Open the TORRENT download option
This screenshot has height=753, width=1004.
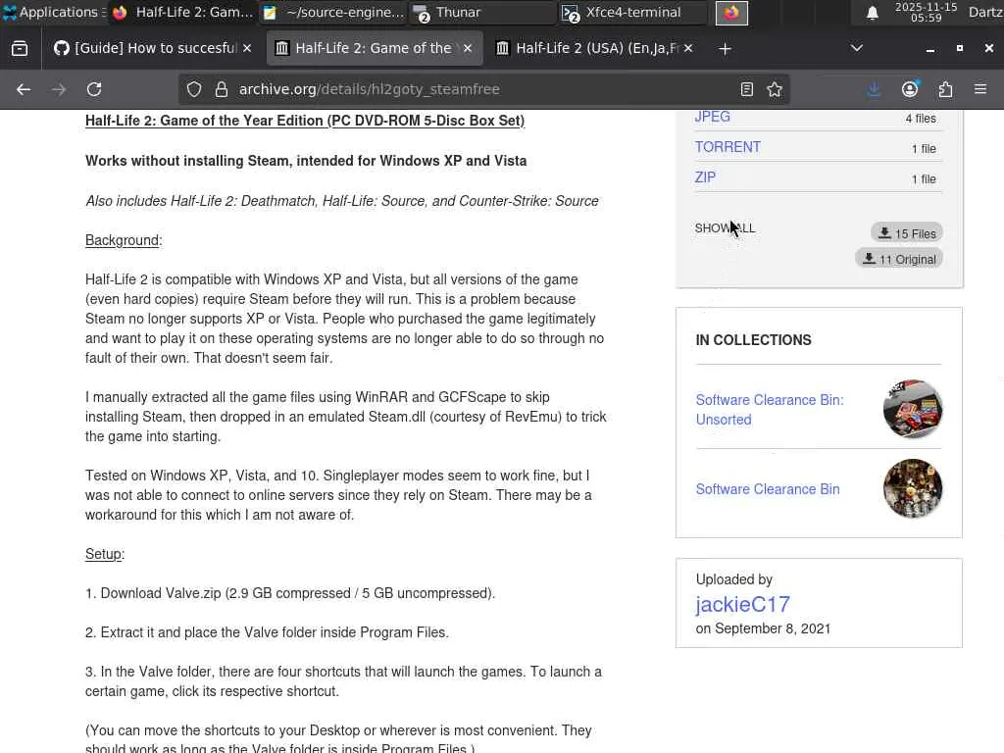pos(728,147)
